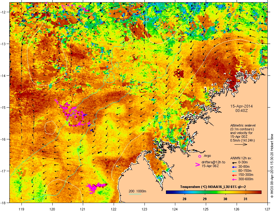Click the date text 15-Apr-2014
The width and height of the screenshot is (274, 212).
pos(242,106)
